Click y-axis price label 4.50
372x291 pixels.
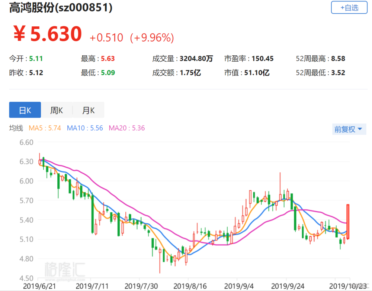point(26,278)
